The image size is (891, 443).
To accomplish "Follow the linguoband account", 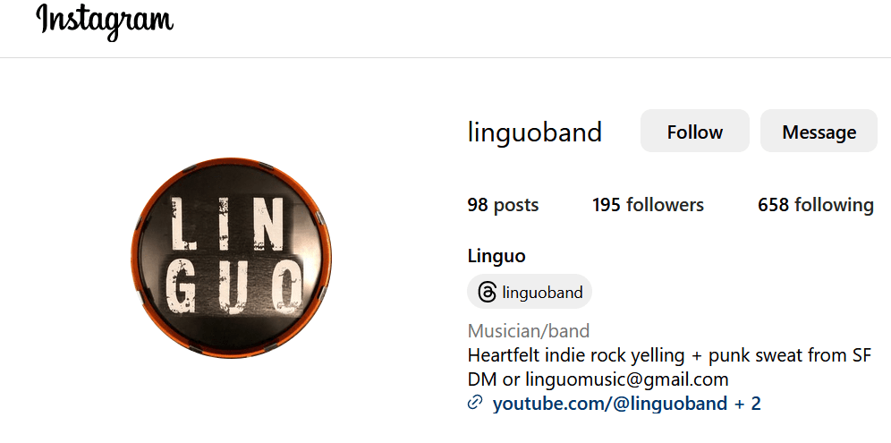I will tap(694, 132).
